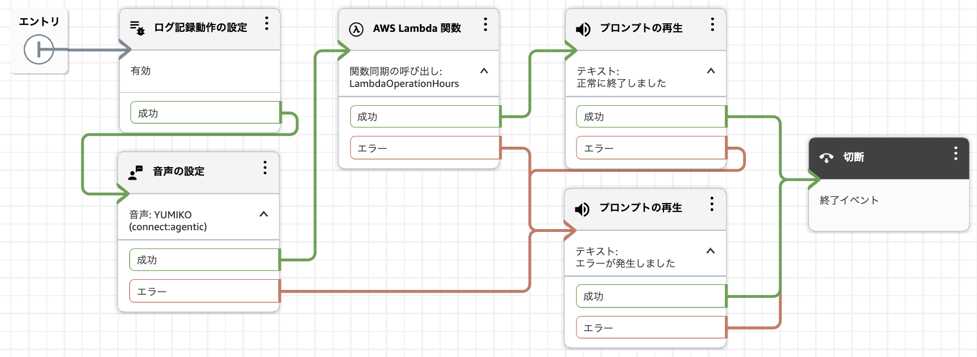
Task: Click the disconnect phone icon
Action: [826, 157]
